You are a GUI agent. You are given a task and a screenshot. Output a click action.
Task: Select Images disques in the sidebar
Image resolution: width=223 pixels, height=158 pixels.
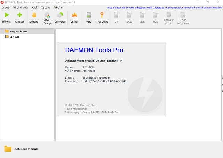pos(27,31)
